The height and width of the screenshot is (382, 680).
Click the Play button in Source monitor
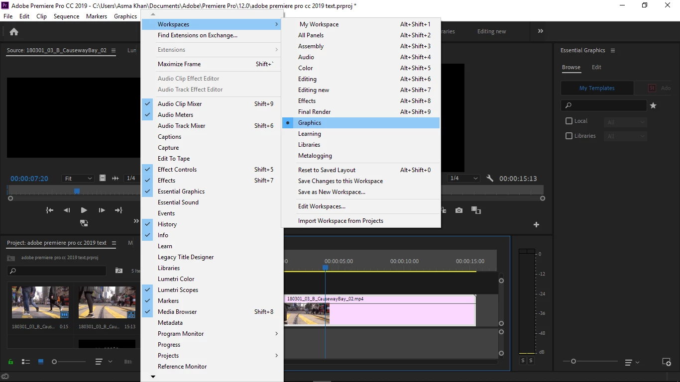[x=84, y=210]
